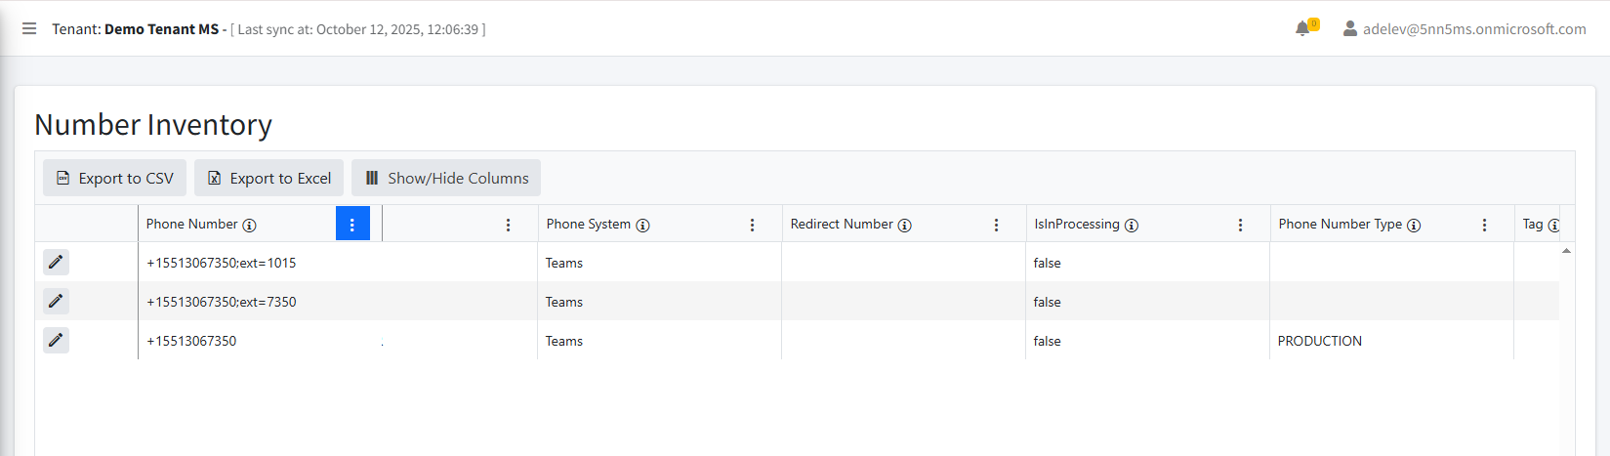Show info for Redirect Number column
Screen dimensions: 1610x456
(x=905, y=226)
